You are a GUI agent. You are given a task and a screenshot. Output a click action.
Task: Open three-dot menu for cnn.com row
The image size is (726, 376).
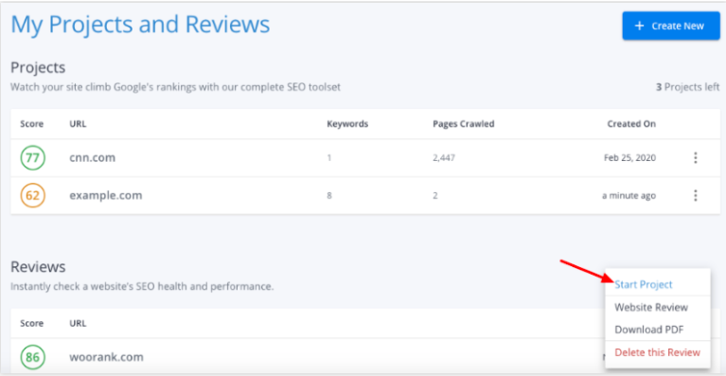pos(695,158)
